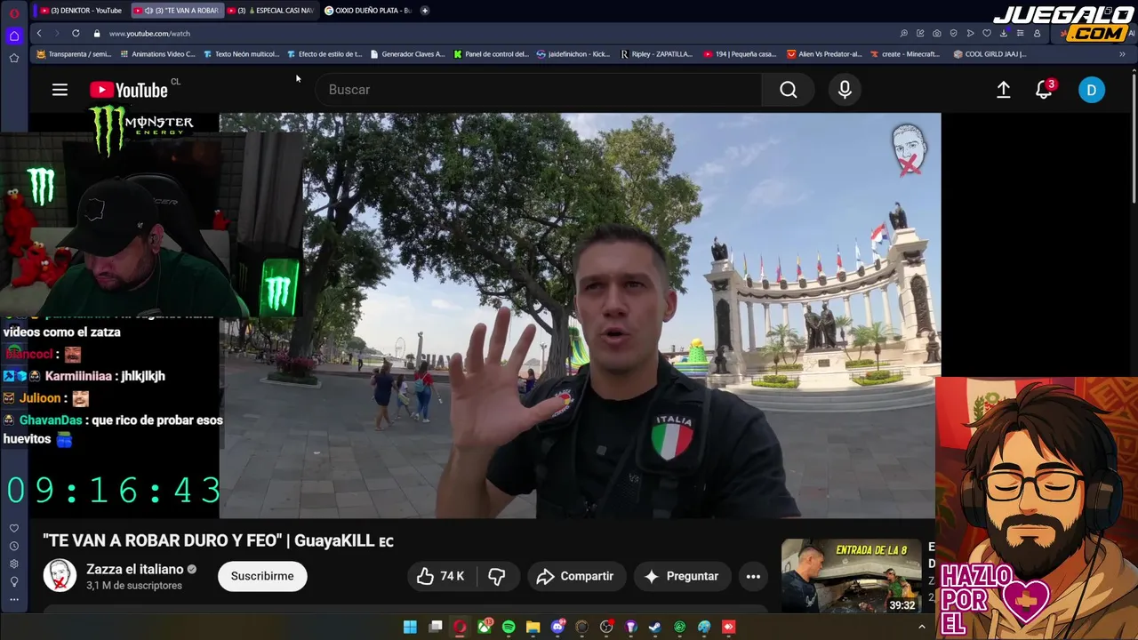Show hidden system tray icons chevron
Screen dimensions: 1138x640
tap(921, 627)
